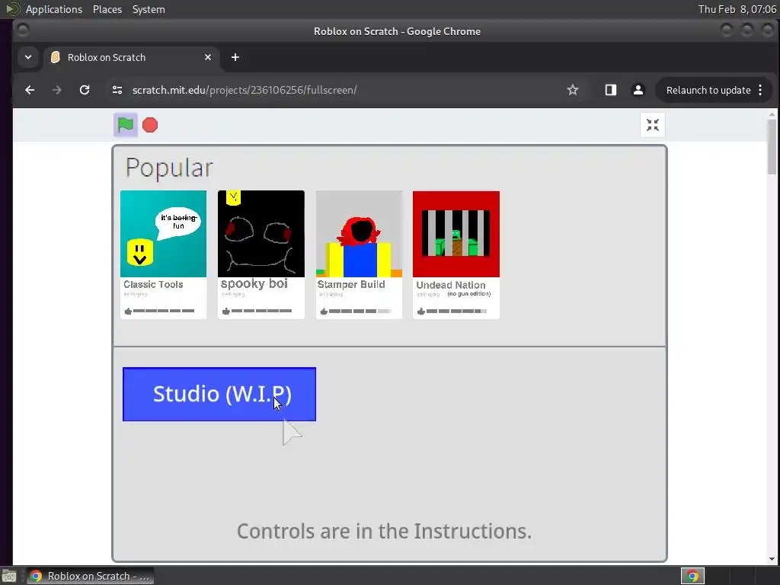This screenshot has width=780, height=585.
Task: Click Relaunch to update button
Action: click(x=708, y=90)
